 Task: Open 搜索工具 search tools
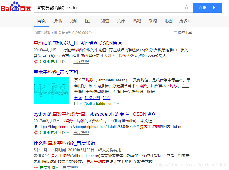tap(183, 33)
